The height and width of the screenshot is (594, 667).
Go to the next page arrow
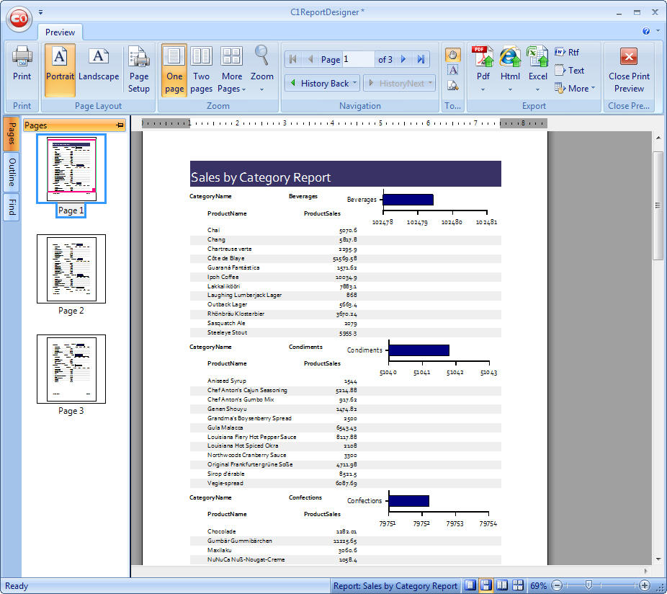[403, 59]
